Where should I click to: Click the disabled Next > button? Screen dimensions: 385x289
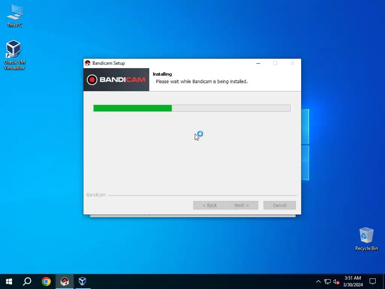[242, 205]
